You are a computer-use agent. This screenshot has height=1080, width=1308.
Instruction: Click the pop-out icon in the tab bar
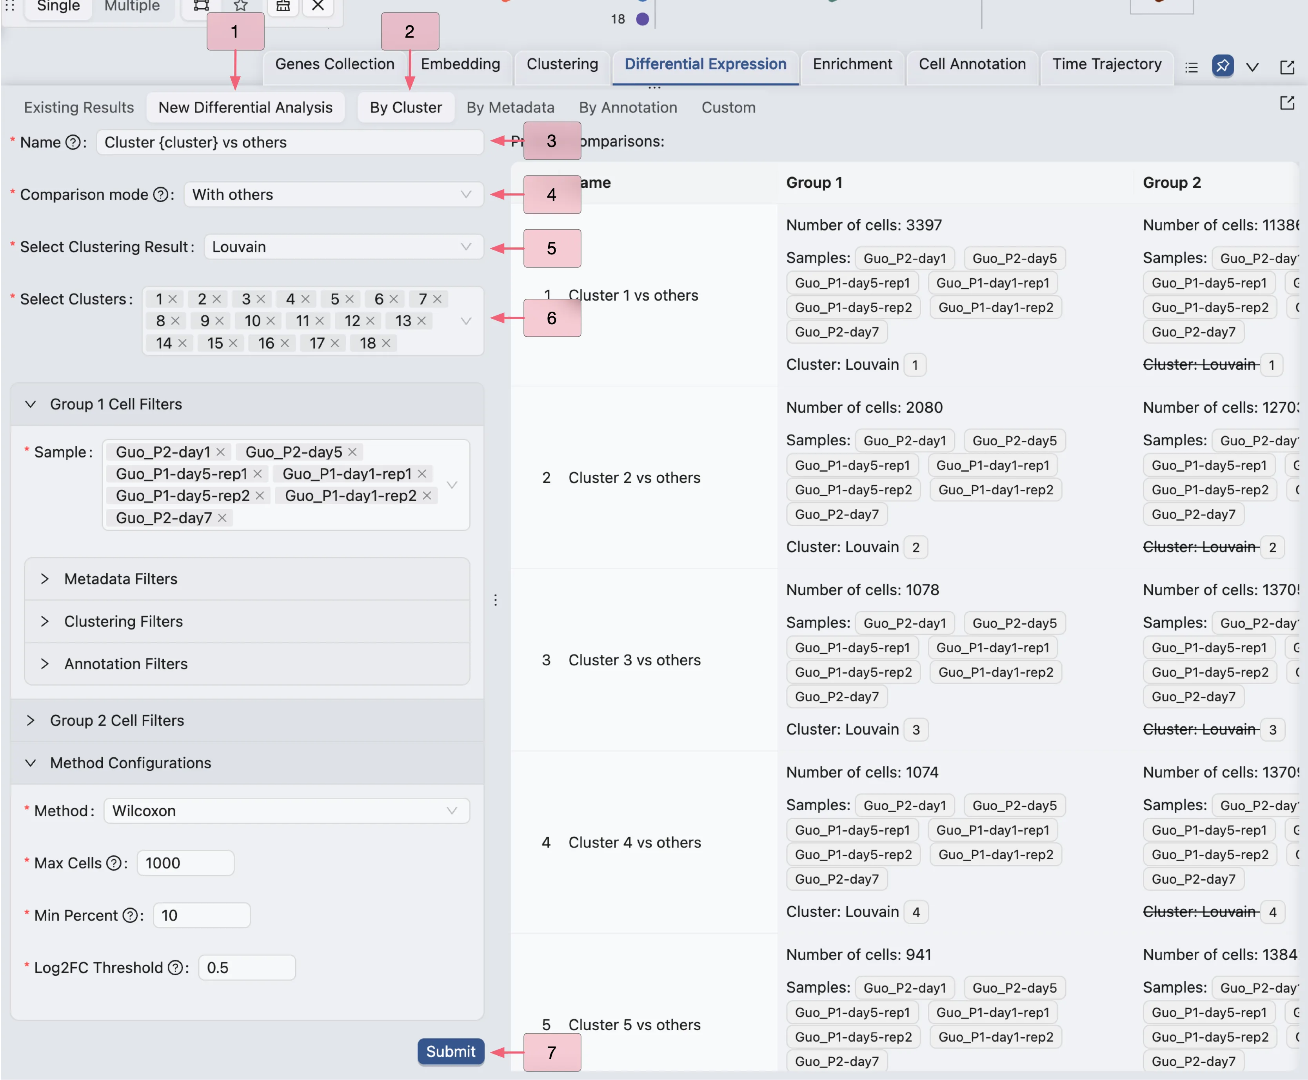coord(1287,67)
